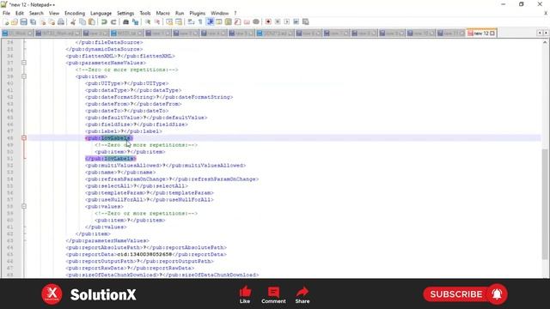The width and height of the screenshot is (550, 309).
Task: Save recorded macro toolbar icon
Action: pyautogui.click(x=306, y=22)
